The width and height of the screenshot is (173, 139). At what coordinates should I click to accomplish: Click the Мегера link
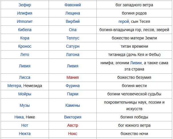coord(14,86)
